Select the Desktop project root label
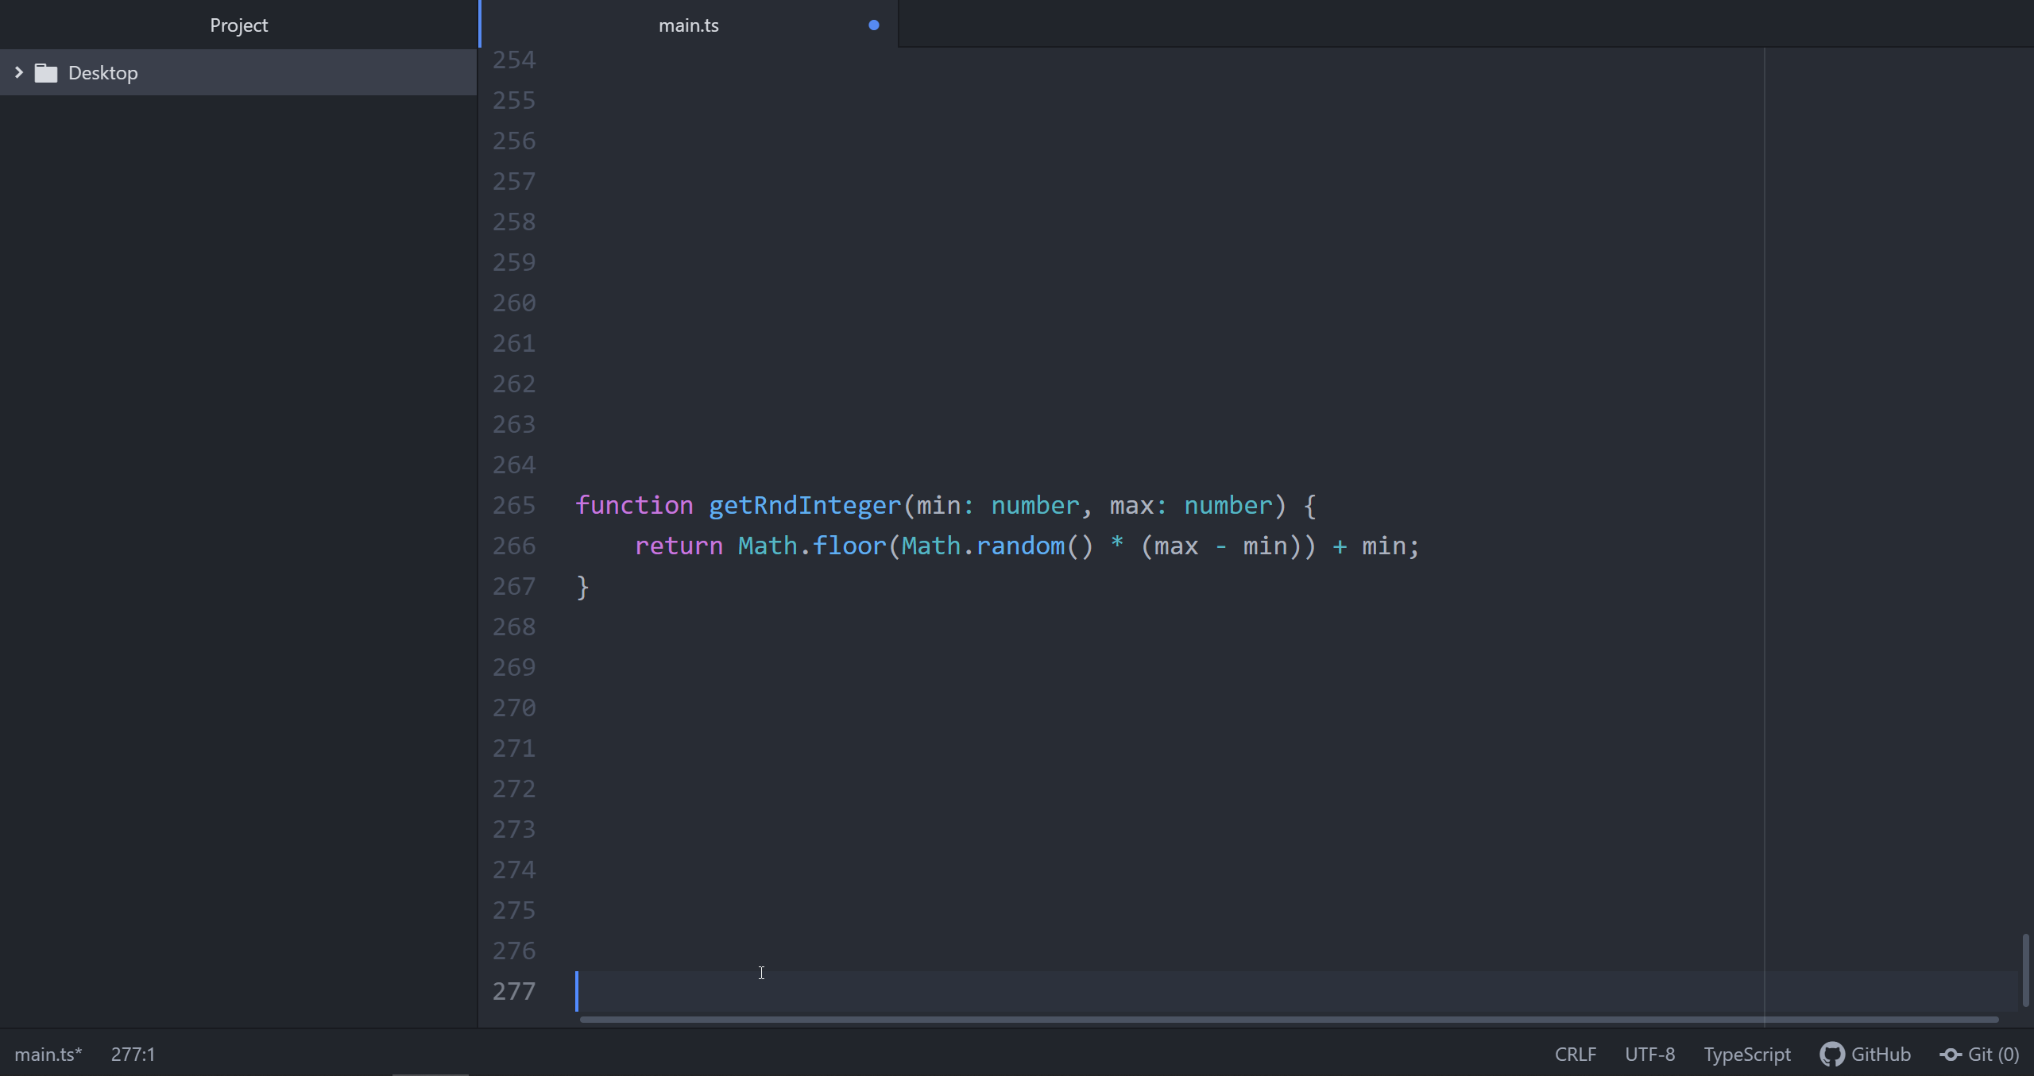The width and height of the screenshot is (2034, 1076). click(102, 73)
